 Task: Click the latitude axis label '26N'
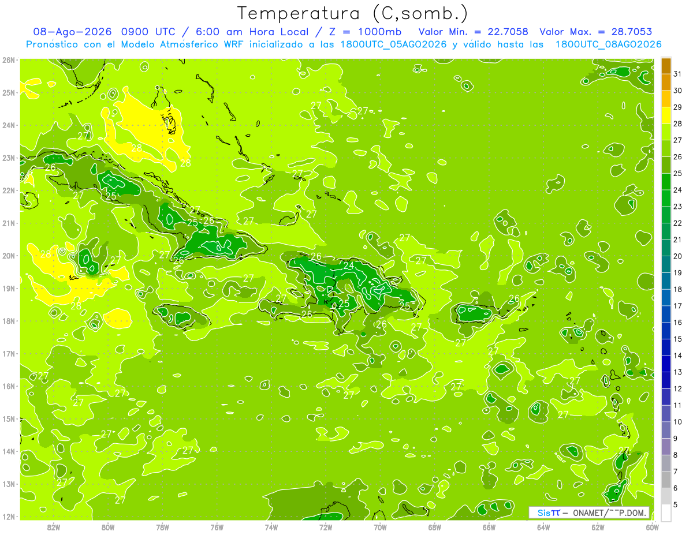(x=9, y=60)
